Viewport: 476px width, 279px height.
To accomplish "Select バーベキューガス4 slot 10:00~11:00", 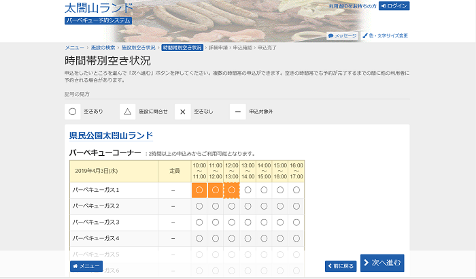I will (x=199, y=239).
